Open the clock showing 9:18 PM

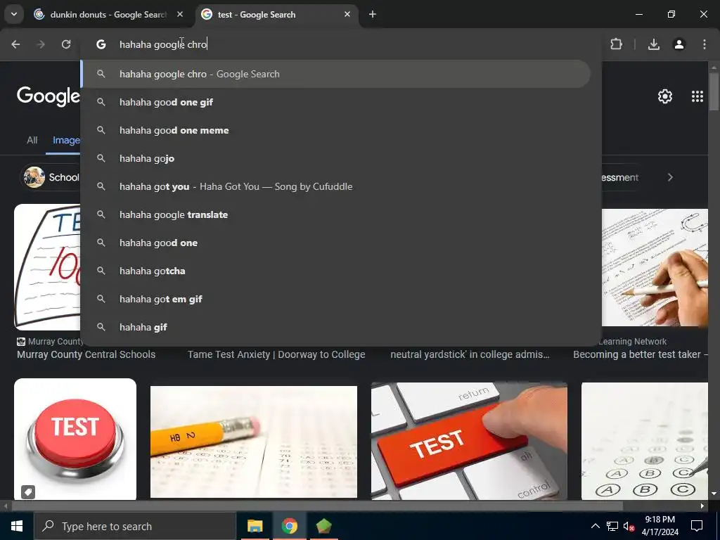660,526
